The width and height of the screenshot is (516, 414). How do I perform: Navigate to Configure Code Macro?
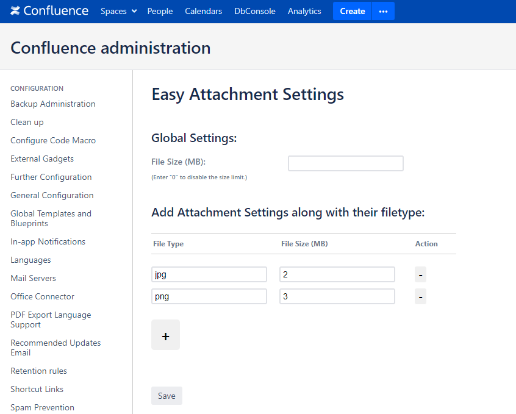point(53,140)
